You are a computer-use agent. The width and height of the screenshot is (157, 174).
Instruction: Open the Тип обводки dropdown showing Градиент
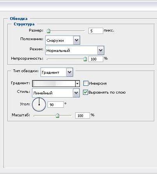click(x=57, y=72)
